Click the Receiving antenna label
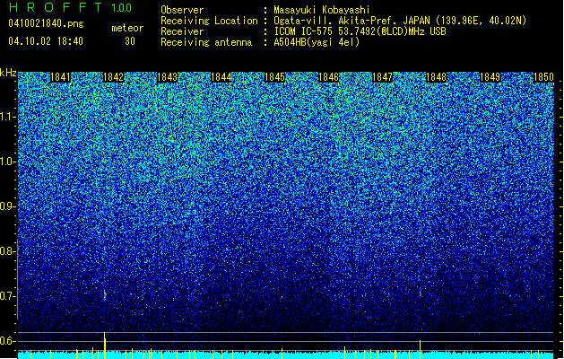Screen dimensions: 564x359 [206, 42]
